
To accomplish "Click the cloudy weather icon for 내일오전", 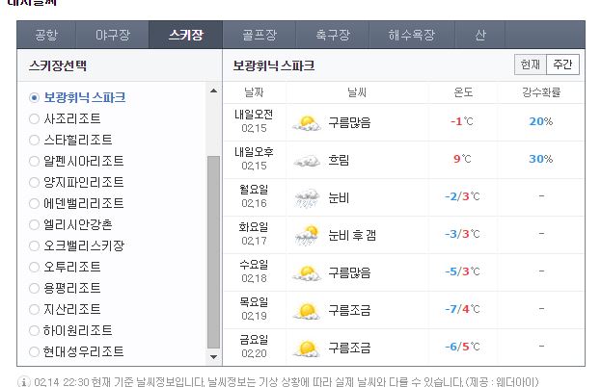I will 307,123.
